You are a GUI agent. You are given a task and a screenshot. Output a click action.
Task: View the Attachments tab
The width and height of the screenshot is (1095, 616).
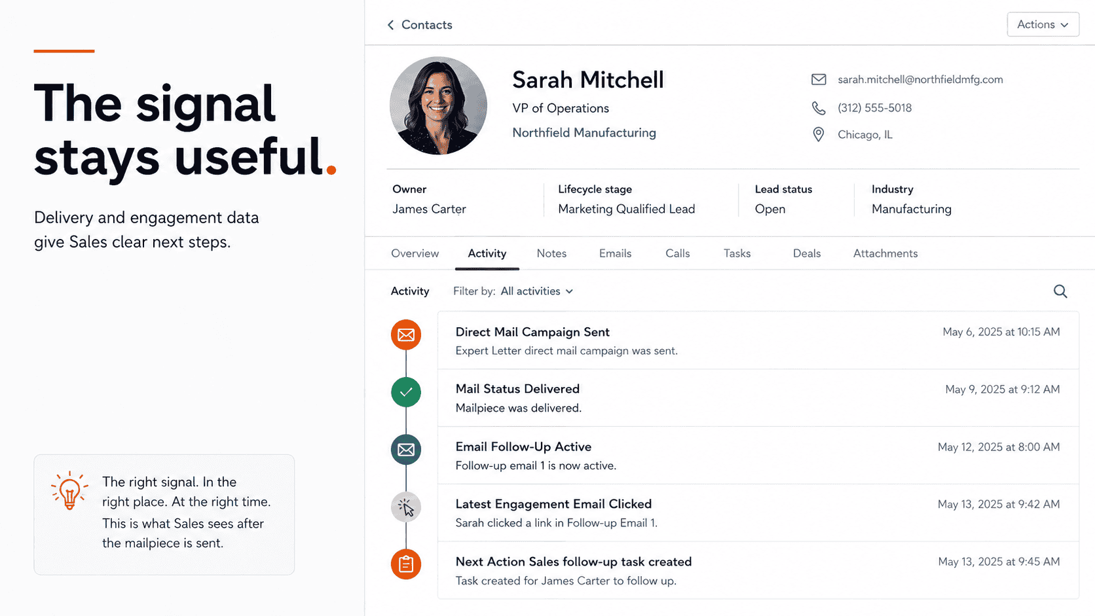pyautogui.click(x=885, y=253)
